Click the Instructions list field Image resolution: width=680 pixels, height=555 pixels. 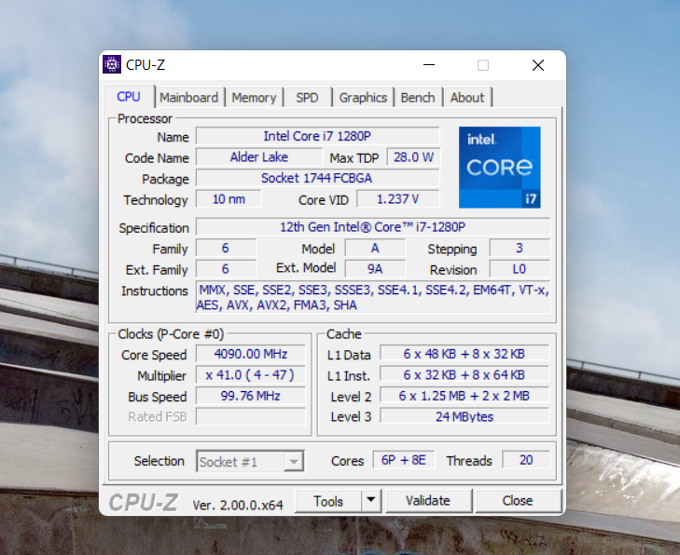(x=373, y=297)
